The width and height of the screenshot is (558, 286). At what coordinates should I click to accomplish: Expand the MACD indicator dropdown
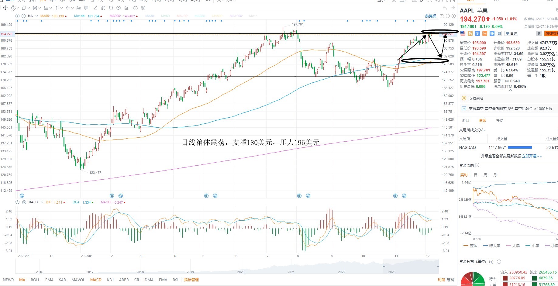click(41, 202)
